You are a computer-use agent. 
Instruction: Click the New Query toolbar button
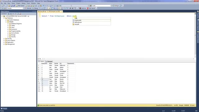(x=20, y=6)
